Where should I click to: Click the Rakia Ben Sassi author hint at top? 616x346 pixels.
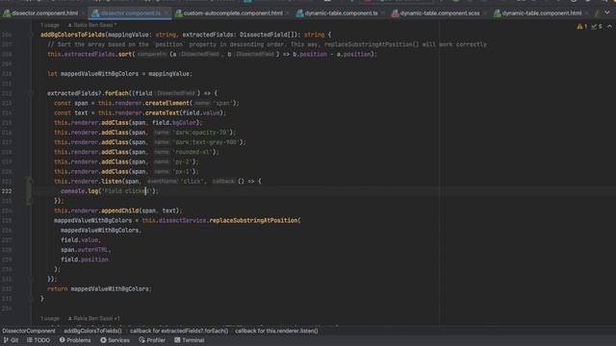click(x=92, y=25)
